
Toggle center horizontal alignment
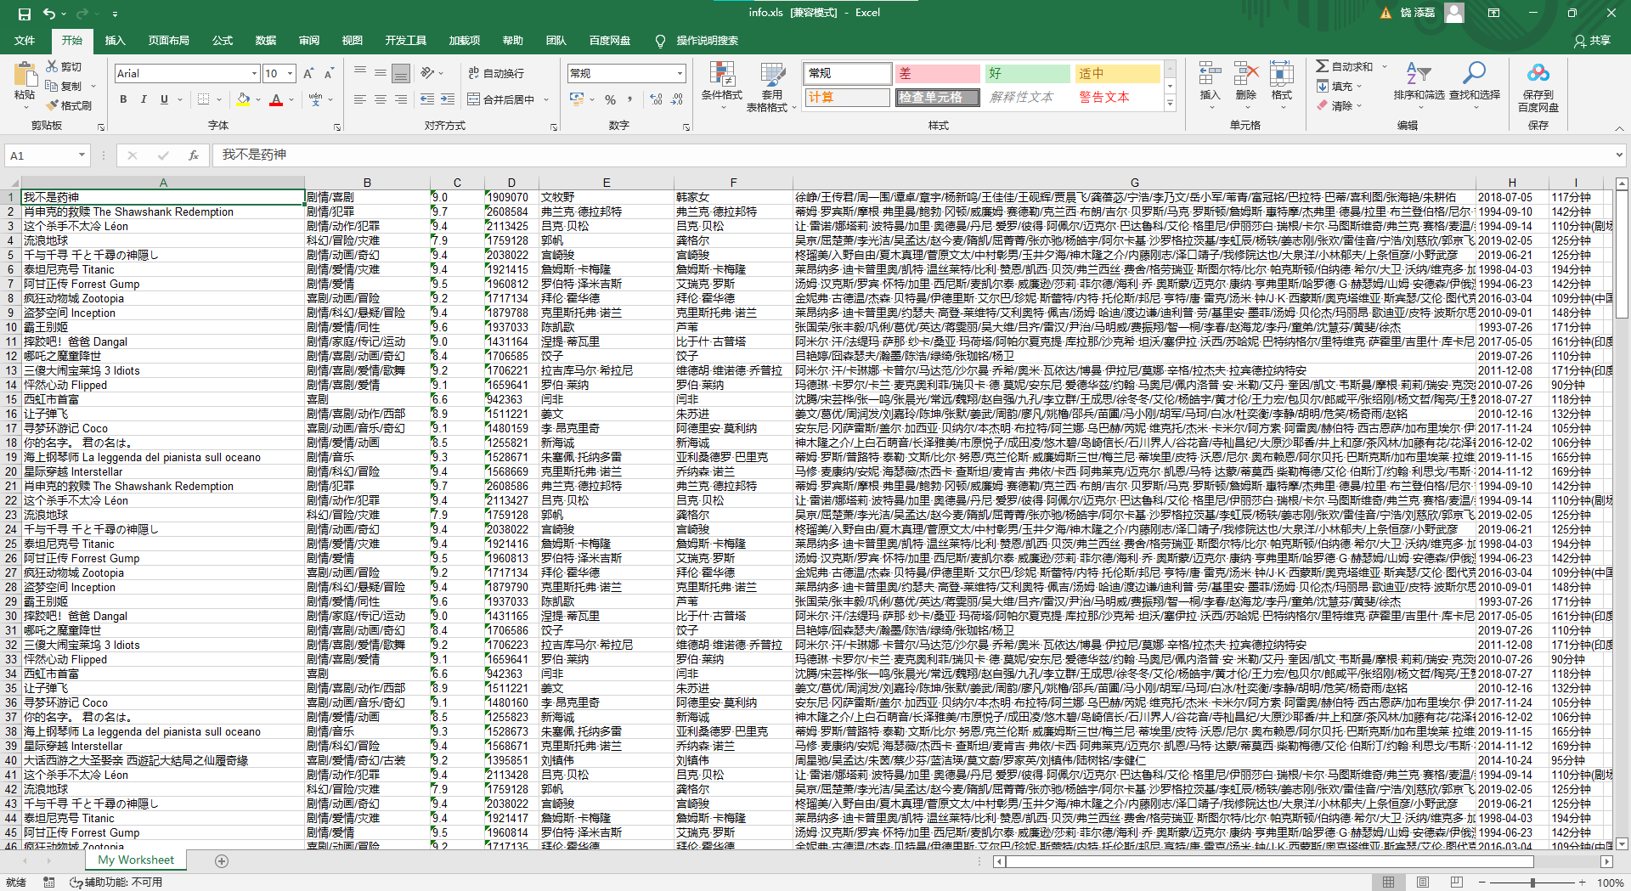(x=381, y=99)
